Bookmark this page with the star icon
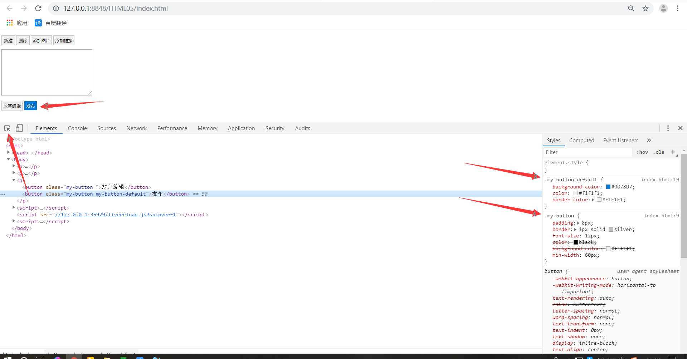Image resolution: width=687 pixels, height=359 pixels. point(645,8)
